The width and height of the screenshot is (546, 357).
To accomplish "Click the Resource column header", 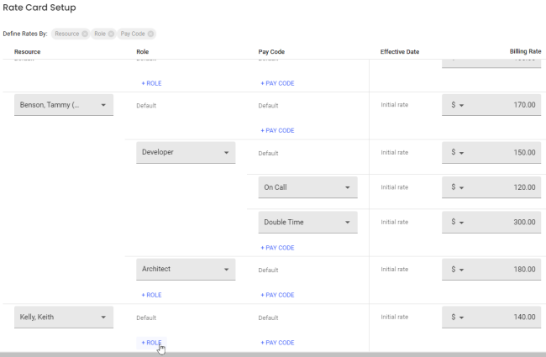I will point(27,51).
